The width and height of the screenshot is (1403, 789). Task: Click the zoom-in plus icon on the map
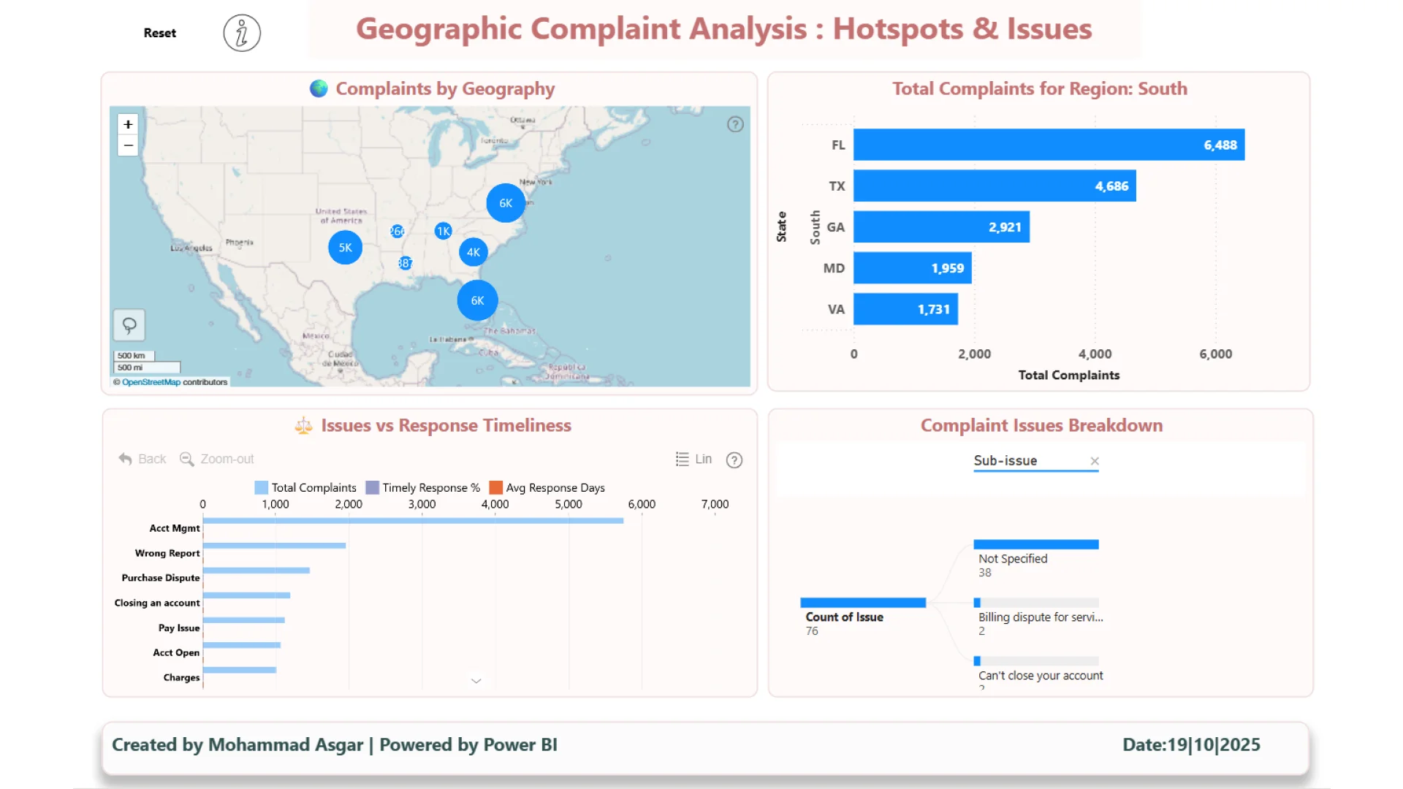[x=128, y=123]
